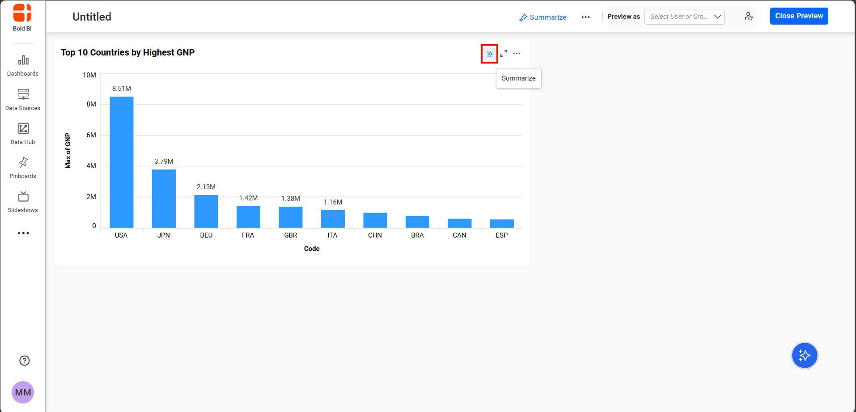Click the MM user profile avatar
This screenshot has height=412, width=856.
23,392
